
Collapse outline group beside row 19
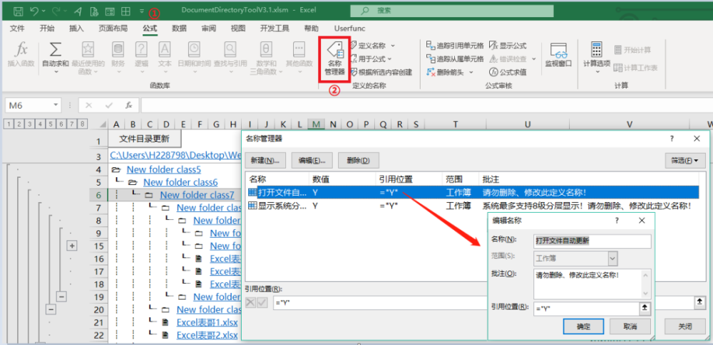pyautogui.click(x=62, y=297)
